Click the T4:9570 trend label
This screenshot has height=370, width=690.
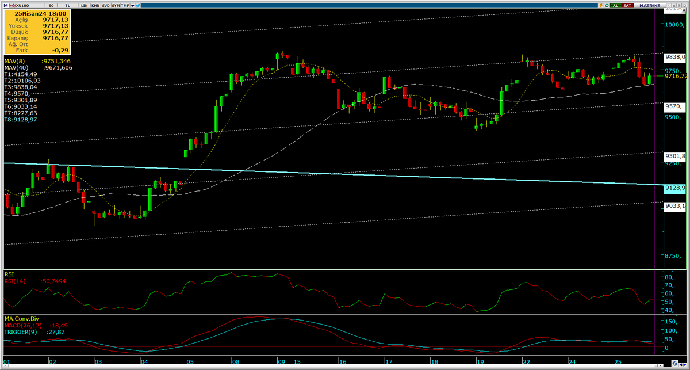17,94
